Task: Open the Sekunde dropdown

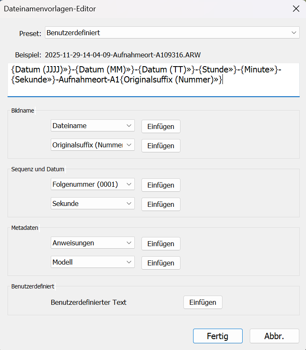Action: point(92,203)
